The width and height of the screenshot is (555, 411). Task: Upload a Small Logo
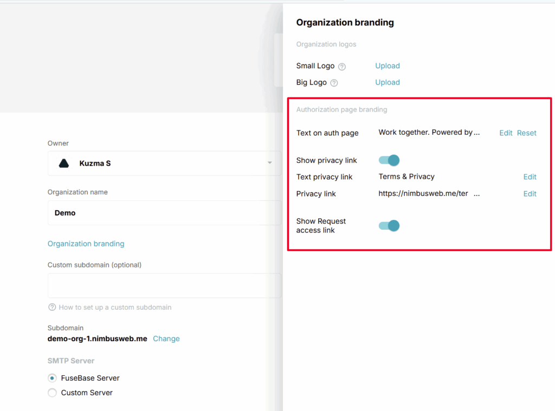click(388, 66)
